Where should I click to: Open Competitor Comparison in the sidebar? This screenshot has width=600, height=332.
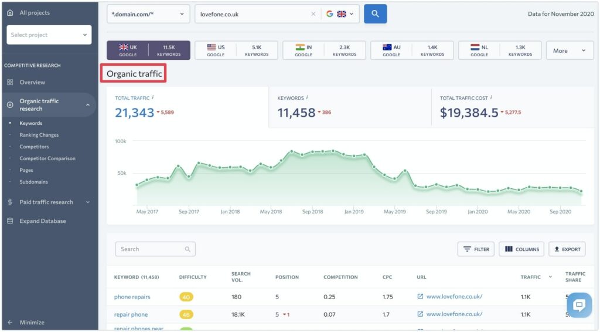click(47, 158)
